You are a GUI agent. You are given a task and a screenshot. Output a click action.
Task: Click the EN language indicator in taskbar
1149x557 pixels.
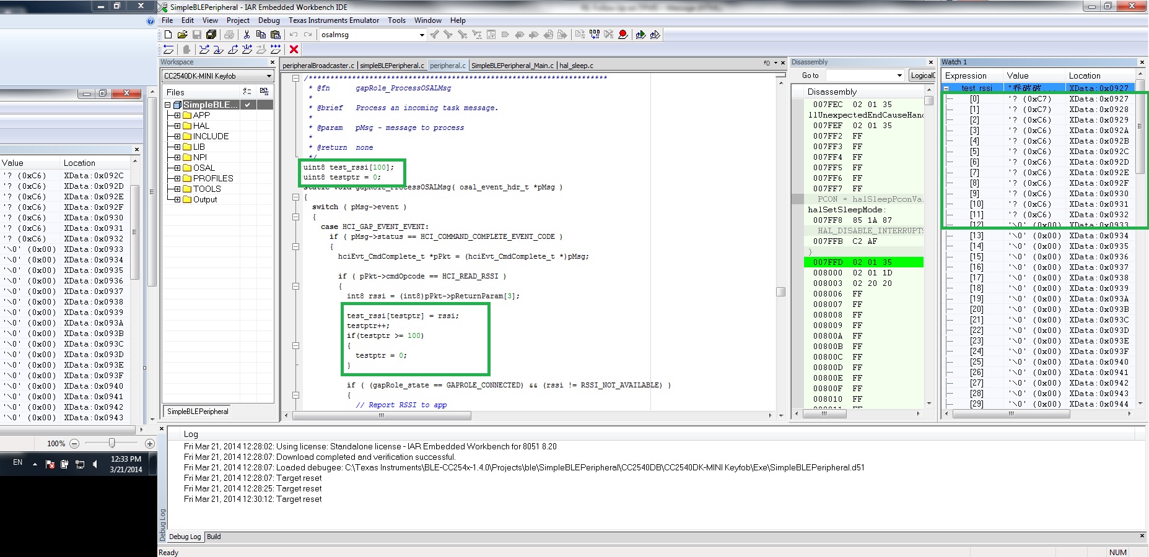tap(17, 462)
